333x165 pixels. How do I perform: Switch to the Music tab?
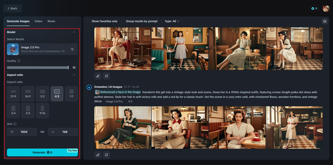[51, 21]
